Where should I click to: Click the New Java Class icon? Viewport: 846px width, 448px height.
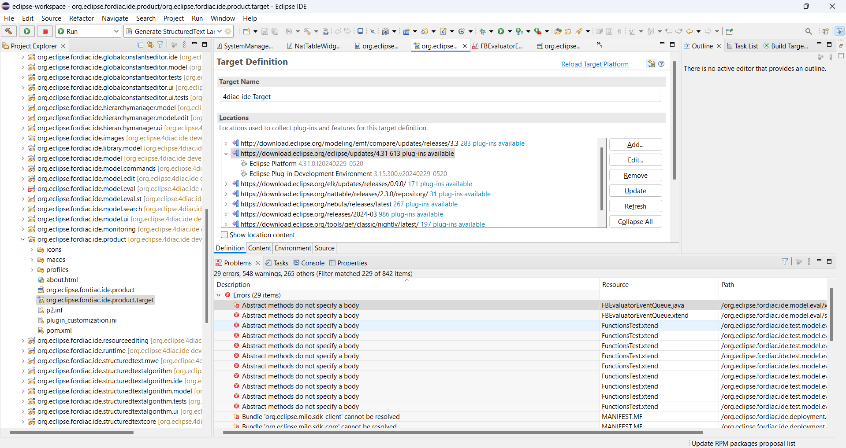(x=462, y=31)
